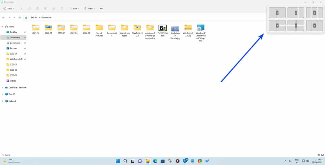Collapse the Home section in sidebar
325x165 pixels.
point(2,27)
